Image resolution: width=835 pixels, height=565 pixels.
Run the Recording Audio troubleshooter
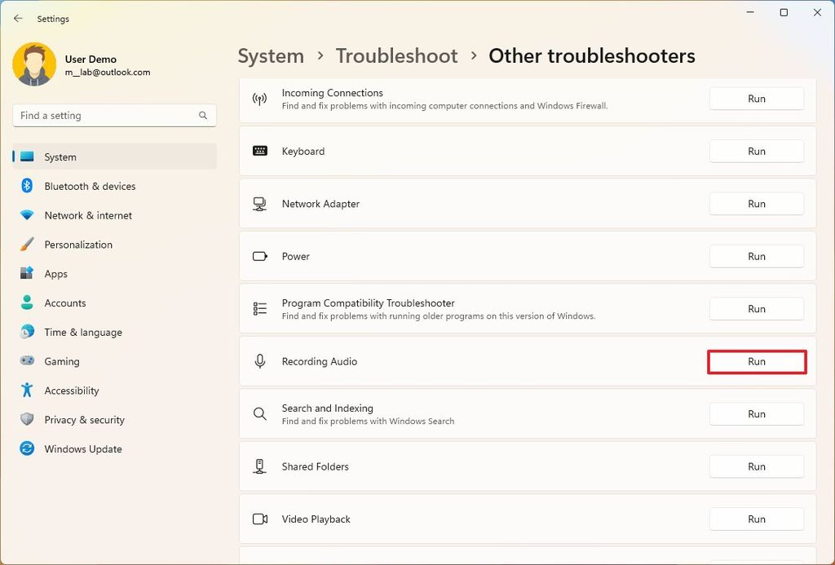coord(756,361)
